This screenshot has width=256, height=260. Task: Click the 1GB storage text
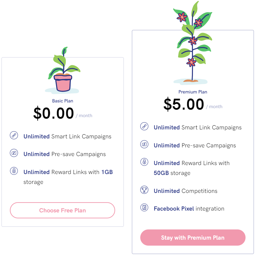[x=107, y=172]
